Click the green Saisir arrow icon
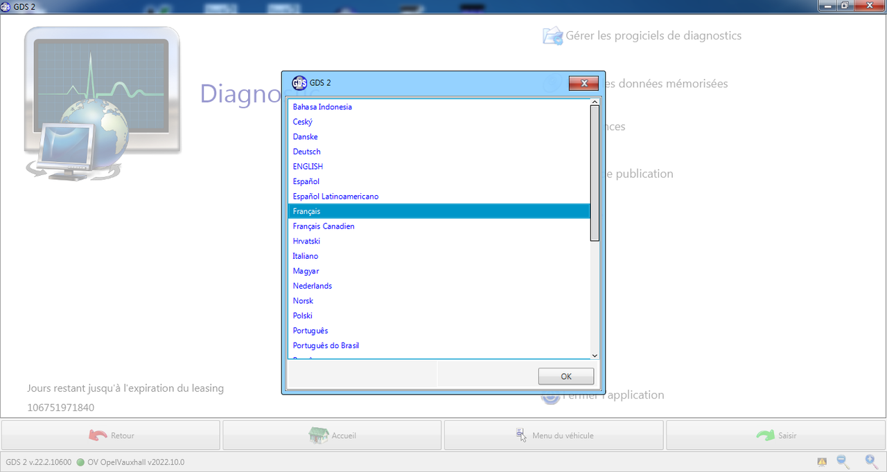 pyautogui.click(x=765, y=435)
